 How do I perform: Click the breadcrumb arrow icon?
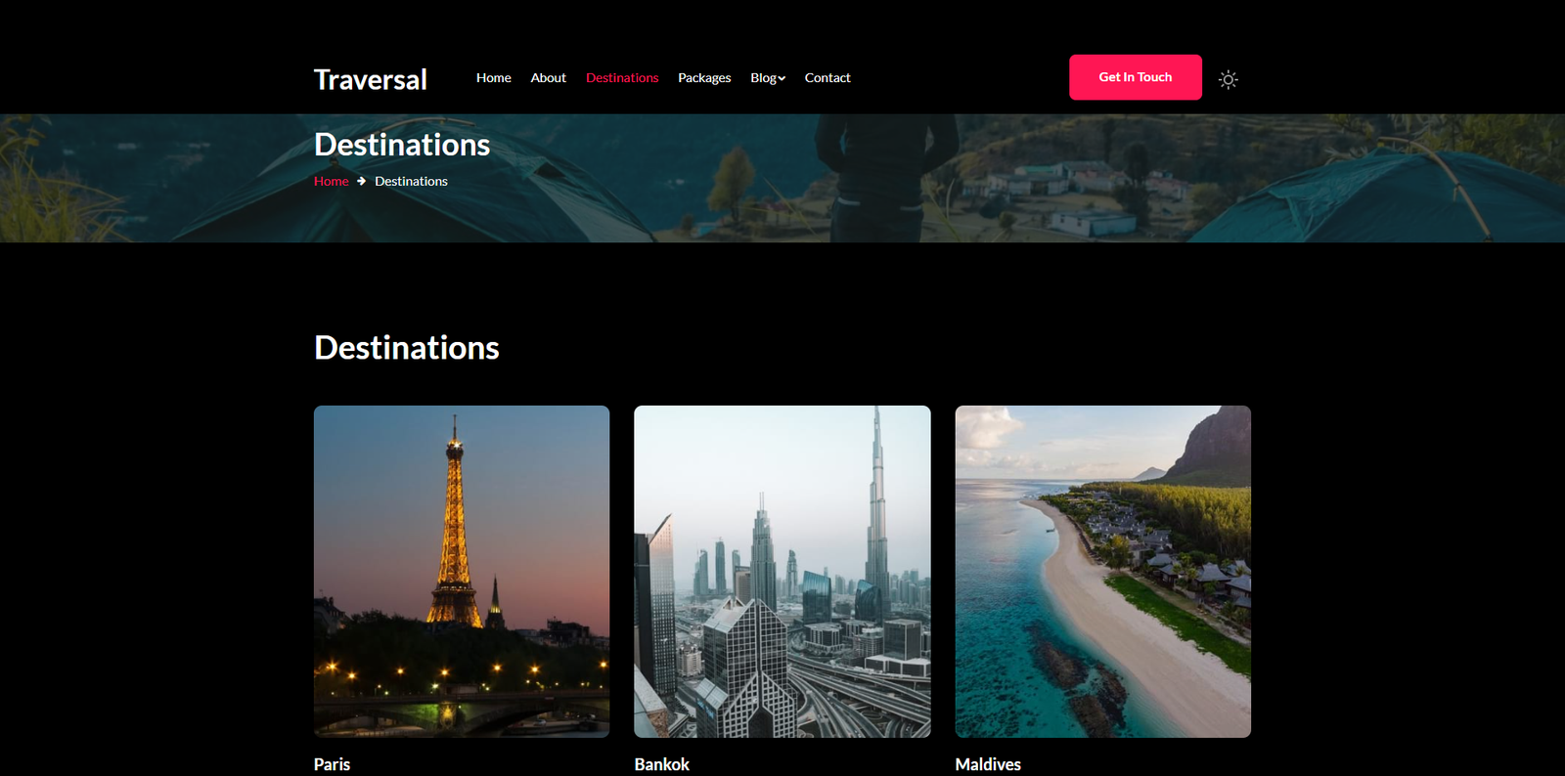tap(361, 181)
